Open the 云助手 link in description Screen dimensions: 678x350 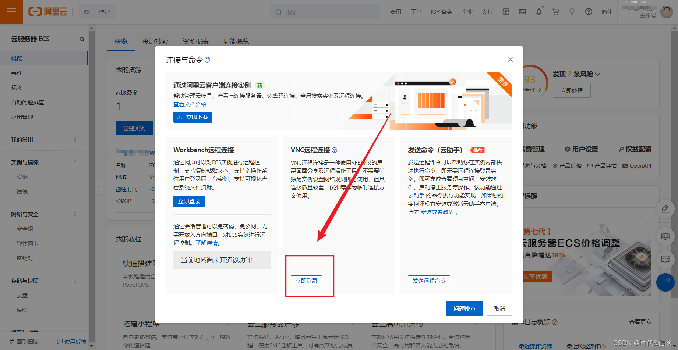pyautogui.click(x=416, y=196)
